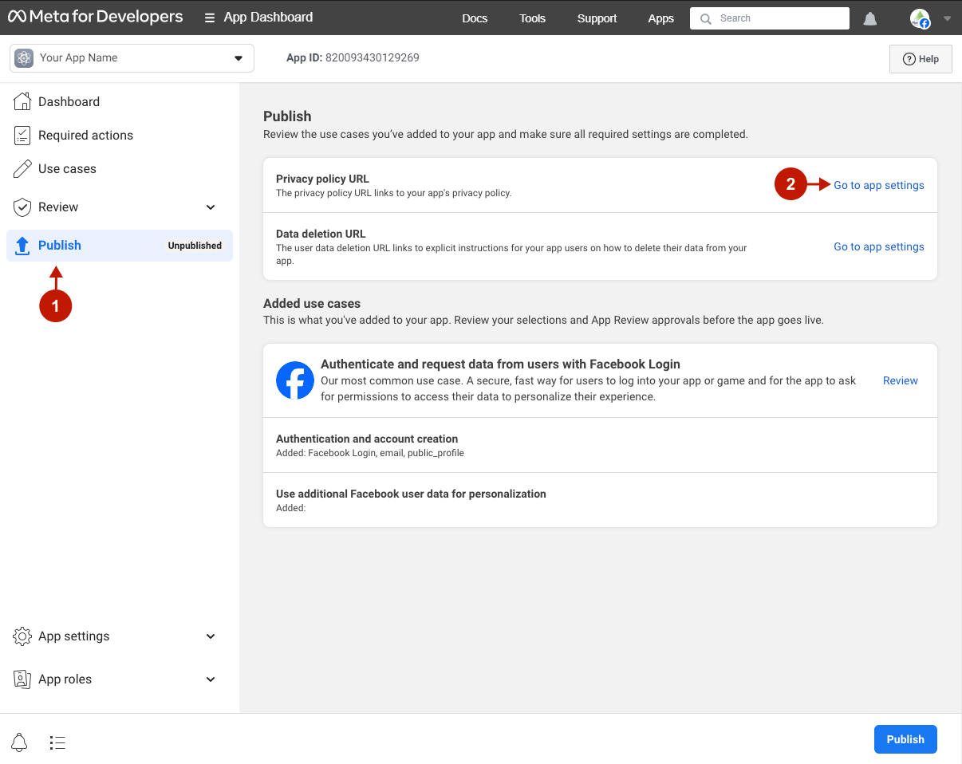Image resolution: width=962 pixels, height=764 pixels.
Task: Open the bottom-left alerts bell icon
Action: point(20,742)
